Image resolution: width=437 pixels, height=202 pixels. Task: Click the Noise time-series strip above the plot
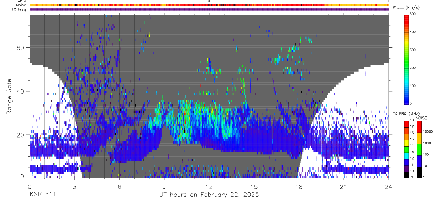pos(209,5)
